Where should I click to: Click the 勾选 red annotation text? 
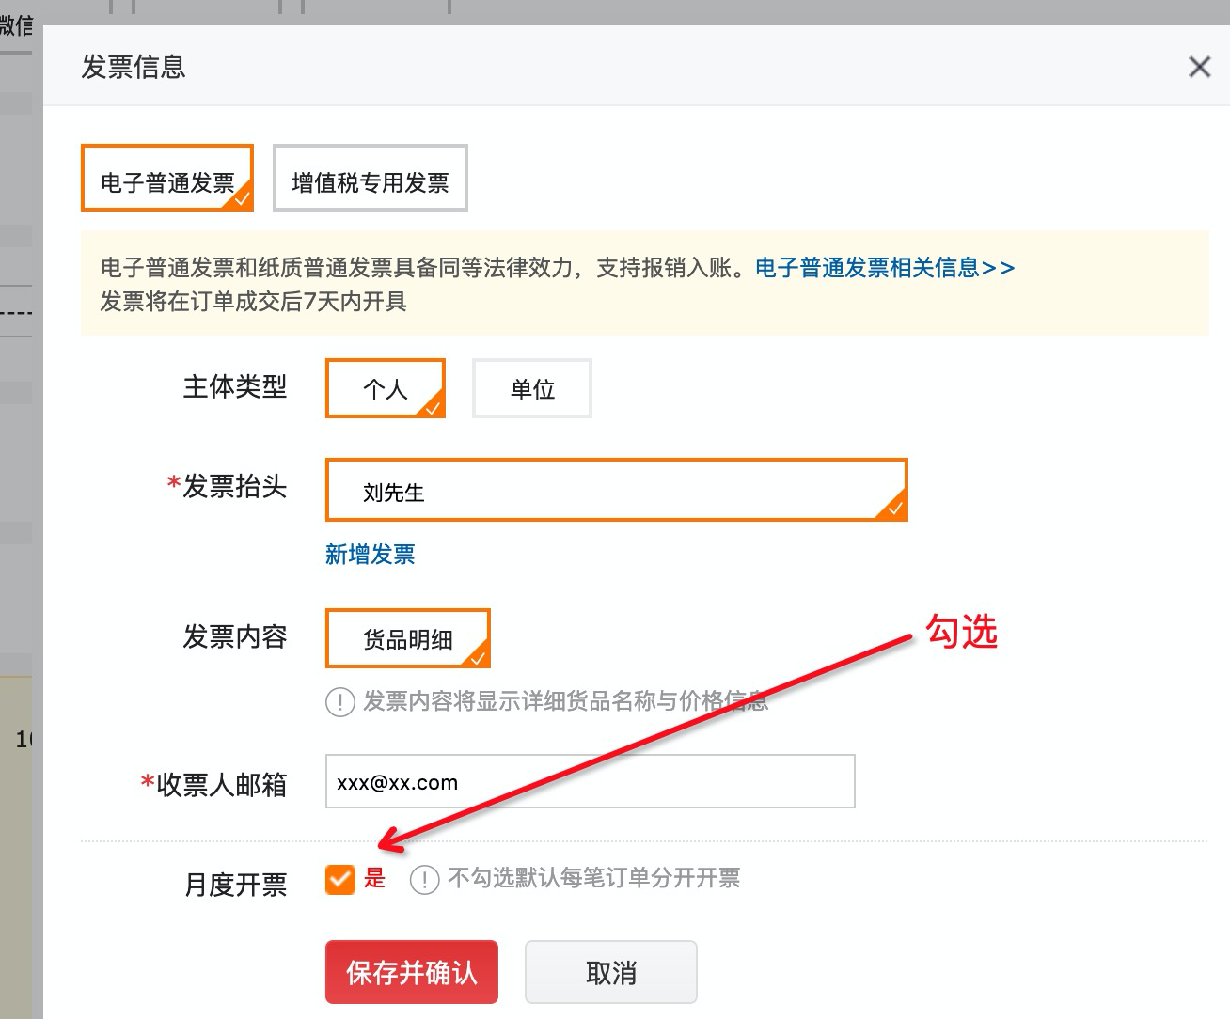961,631
